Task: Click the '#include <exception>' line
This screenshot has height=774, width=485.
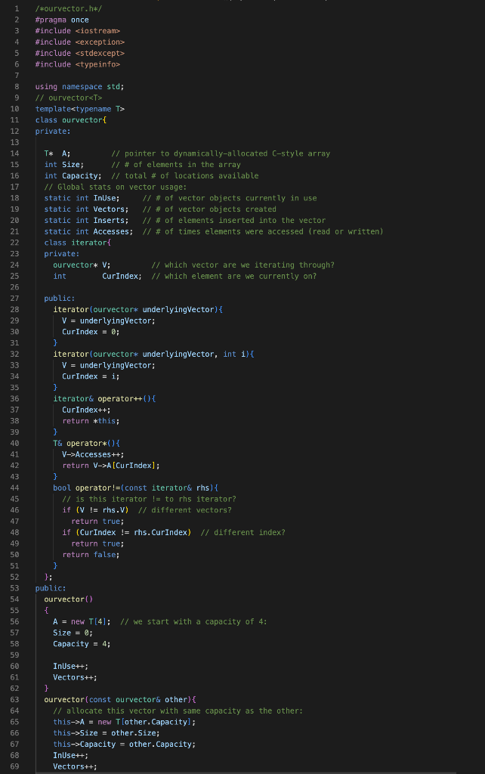Action: 80,42
